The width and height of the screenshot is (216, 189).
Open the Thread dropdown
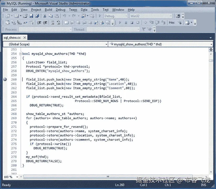138,29
